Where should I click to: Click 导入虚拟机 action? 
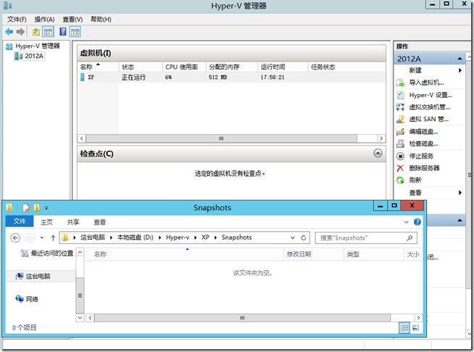(426, 83)
